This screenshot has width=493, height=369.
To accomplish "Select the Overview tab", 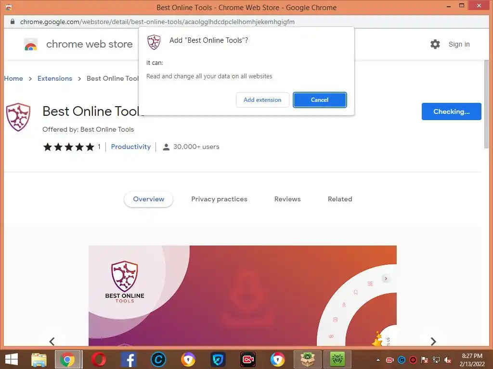I will 148,199.
